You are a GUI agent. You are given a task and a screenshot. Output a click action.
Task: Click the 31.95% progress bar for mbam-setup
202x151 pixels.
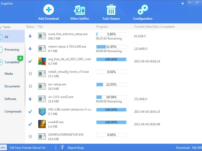click(x=111, y=47)
